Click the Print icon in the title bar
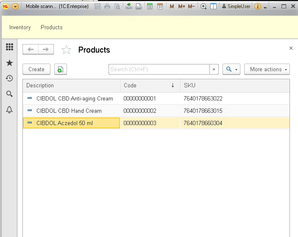Viewport: 298px width, 237px height. tap(107, 6)
